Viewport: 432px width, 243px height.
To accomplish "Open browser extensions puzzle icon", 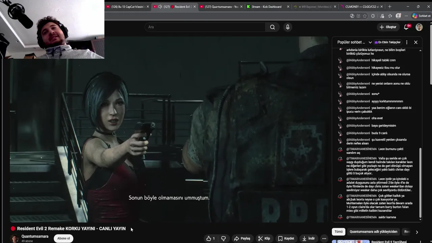I will [373, 16].
